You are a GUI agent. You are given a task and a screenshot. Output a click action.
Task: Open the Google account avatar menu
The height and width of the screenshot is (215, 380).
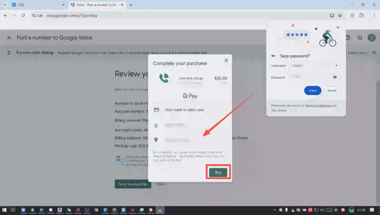tap(371, 38)
